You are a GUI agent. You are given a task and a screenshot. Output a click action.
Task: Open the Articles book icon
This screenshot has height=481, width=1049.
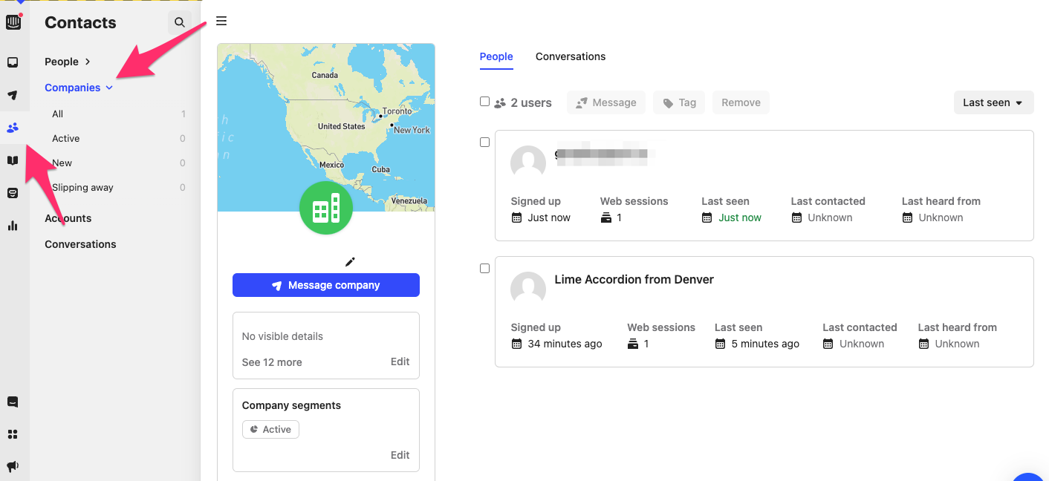point(13,160)
